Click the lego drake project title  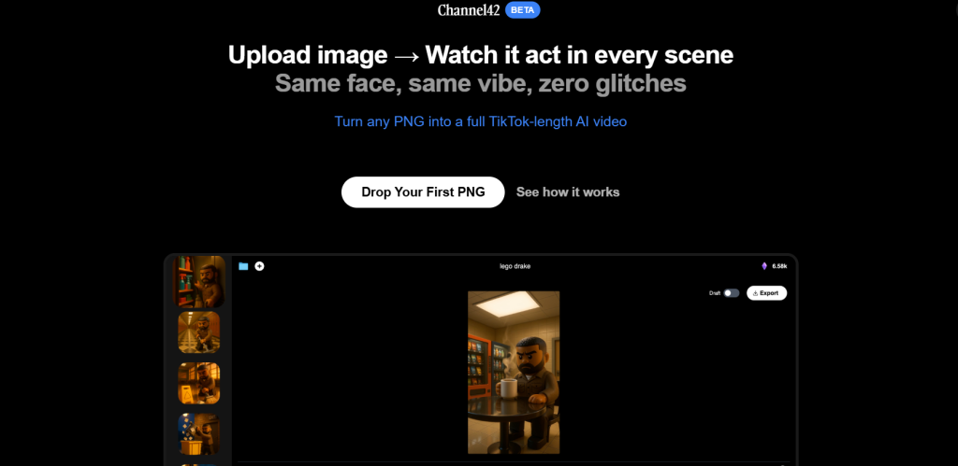click(515, 266)
